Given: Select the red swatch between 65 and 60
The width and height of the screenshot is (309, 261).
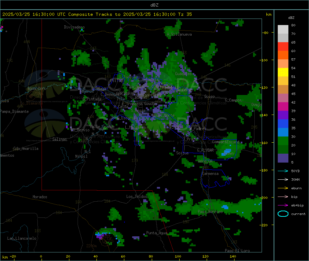Looking at the screenshot, I should click(x=283, y=46).
